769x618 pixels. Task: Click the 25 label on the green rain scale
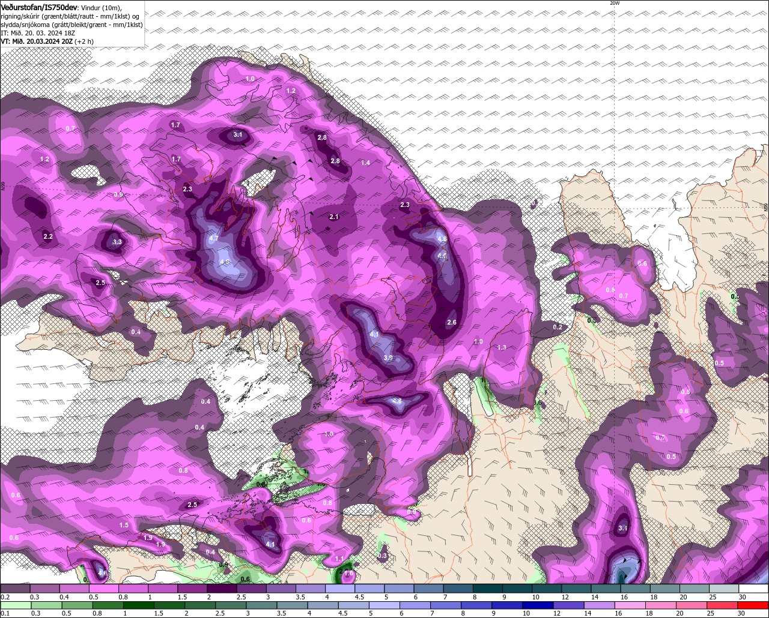(x=710, y=613)
